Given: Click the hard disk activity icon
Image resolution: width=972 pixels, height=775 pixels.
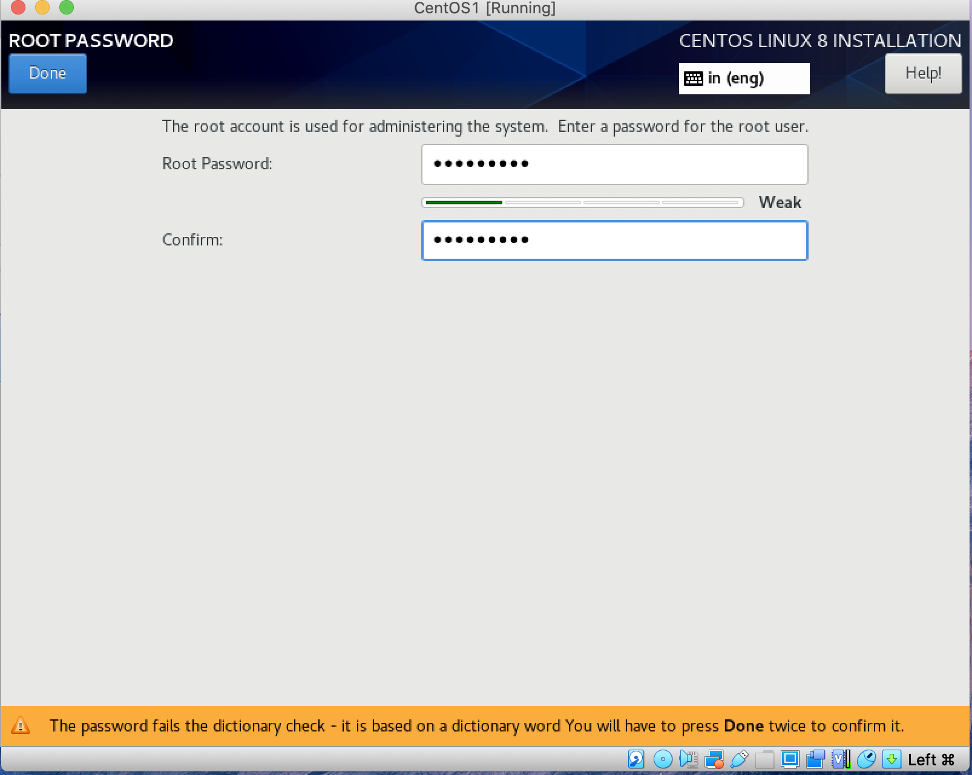Looking at the screenshot, I should pyautogui.click(x=636, y=759).
